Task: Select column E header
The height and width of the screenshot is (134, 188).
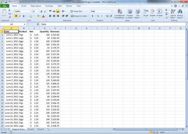Action: pos(55,28)
